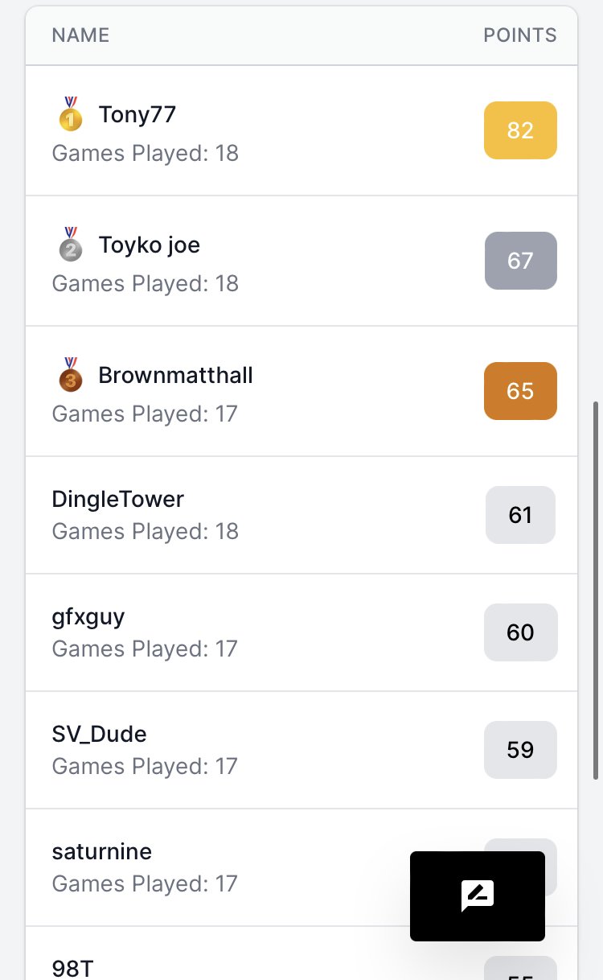Select the SV_Dude player name
Image resolution: width=603 pixels, height=980 pixels.
point(99,734)
